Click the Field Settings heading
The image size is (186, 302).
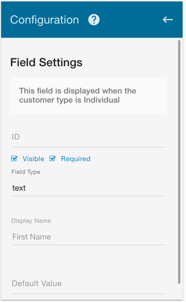[x=46, y=62]
